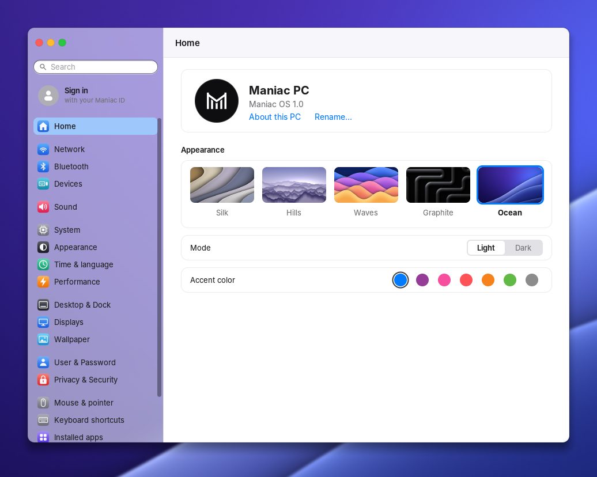Pick the green accent color swatch
The image size is (597, 477).
[510, 280]
